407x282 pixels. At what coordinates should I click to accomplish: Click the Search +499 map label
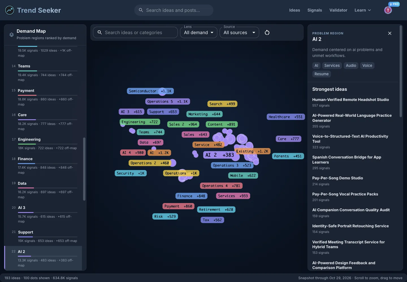pos(222,104)
